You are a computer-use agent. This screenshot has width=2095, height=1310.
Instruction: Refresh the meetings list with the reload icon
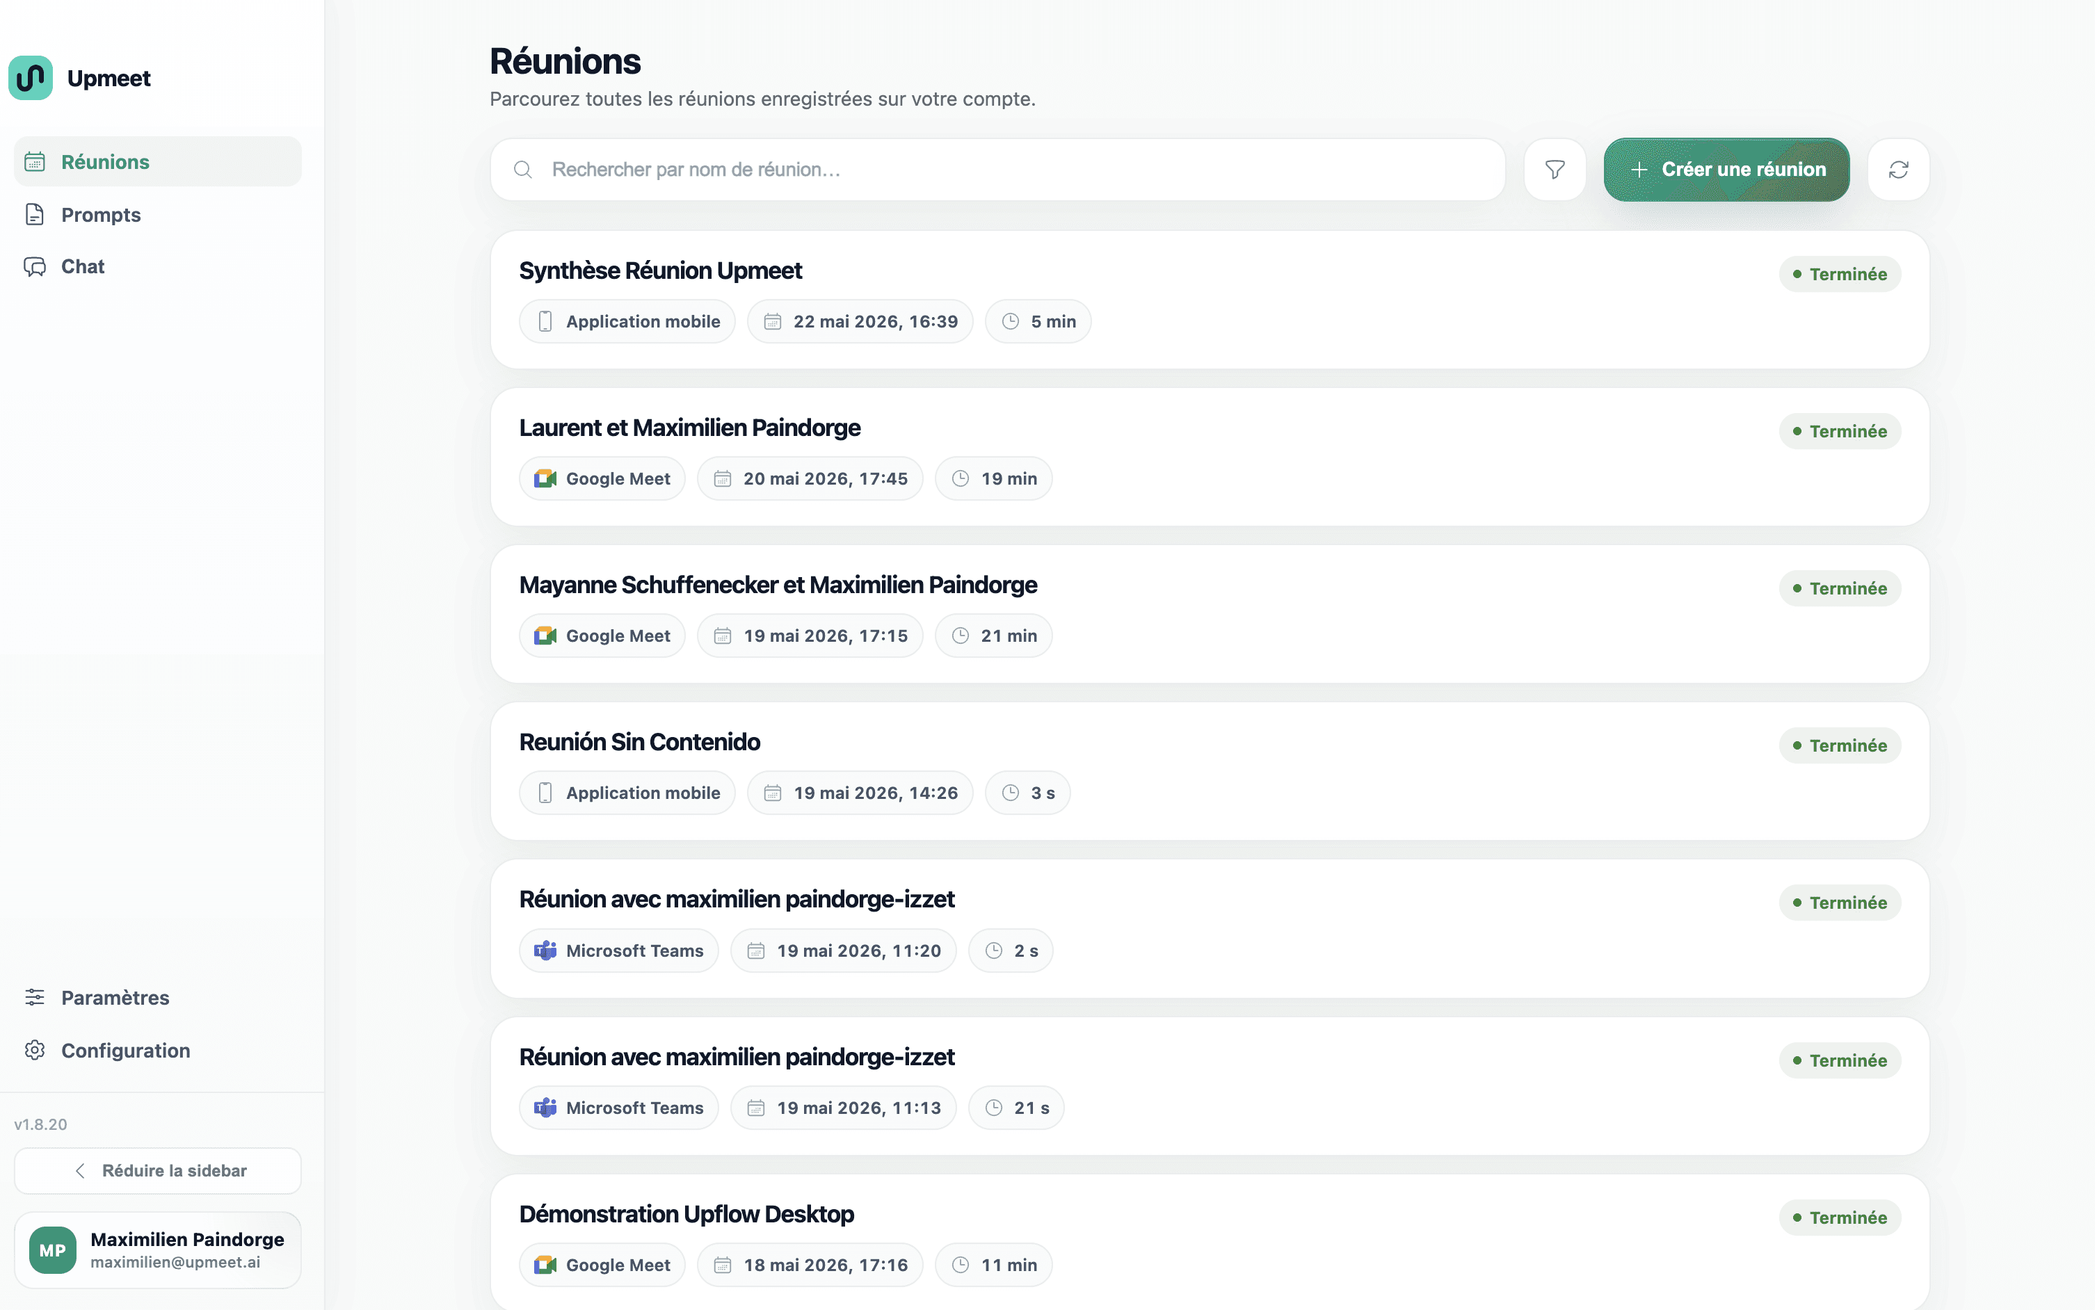[1898, 170]
